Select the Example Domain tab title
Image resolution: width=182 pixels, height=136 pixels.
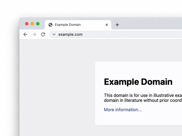pyautogui.click(x=68, y=25)
